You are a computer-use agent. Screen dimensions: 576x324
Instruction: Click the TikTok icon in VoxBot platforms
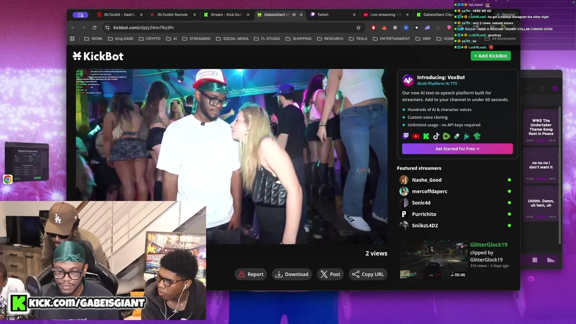tap(436, 136)
